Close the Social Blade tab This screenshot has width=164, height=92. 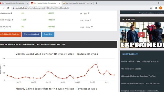(x=59, y=3)
